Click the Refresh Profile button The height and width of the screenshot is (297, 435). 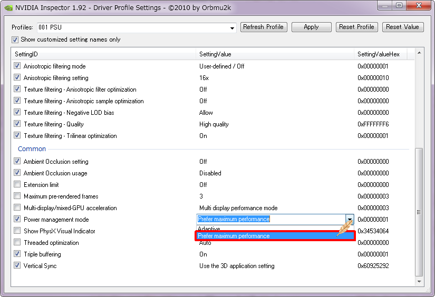click(x=264, y=27)
